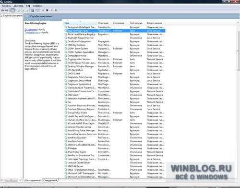Sort by the Тип запуска column header
The width and height of the screenshot is (240, 188).
pyautogui.click(x=137, y=23)
